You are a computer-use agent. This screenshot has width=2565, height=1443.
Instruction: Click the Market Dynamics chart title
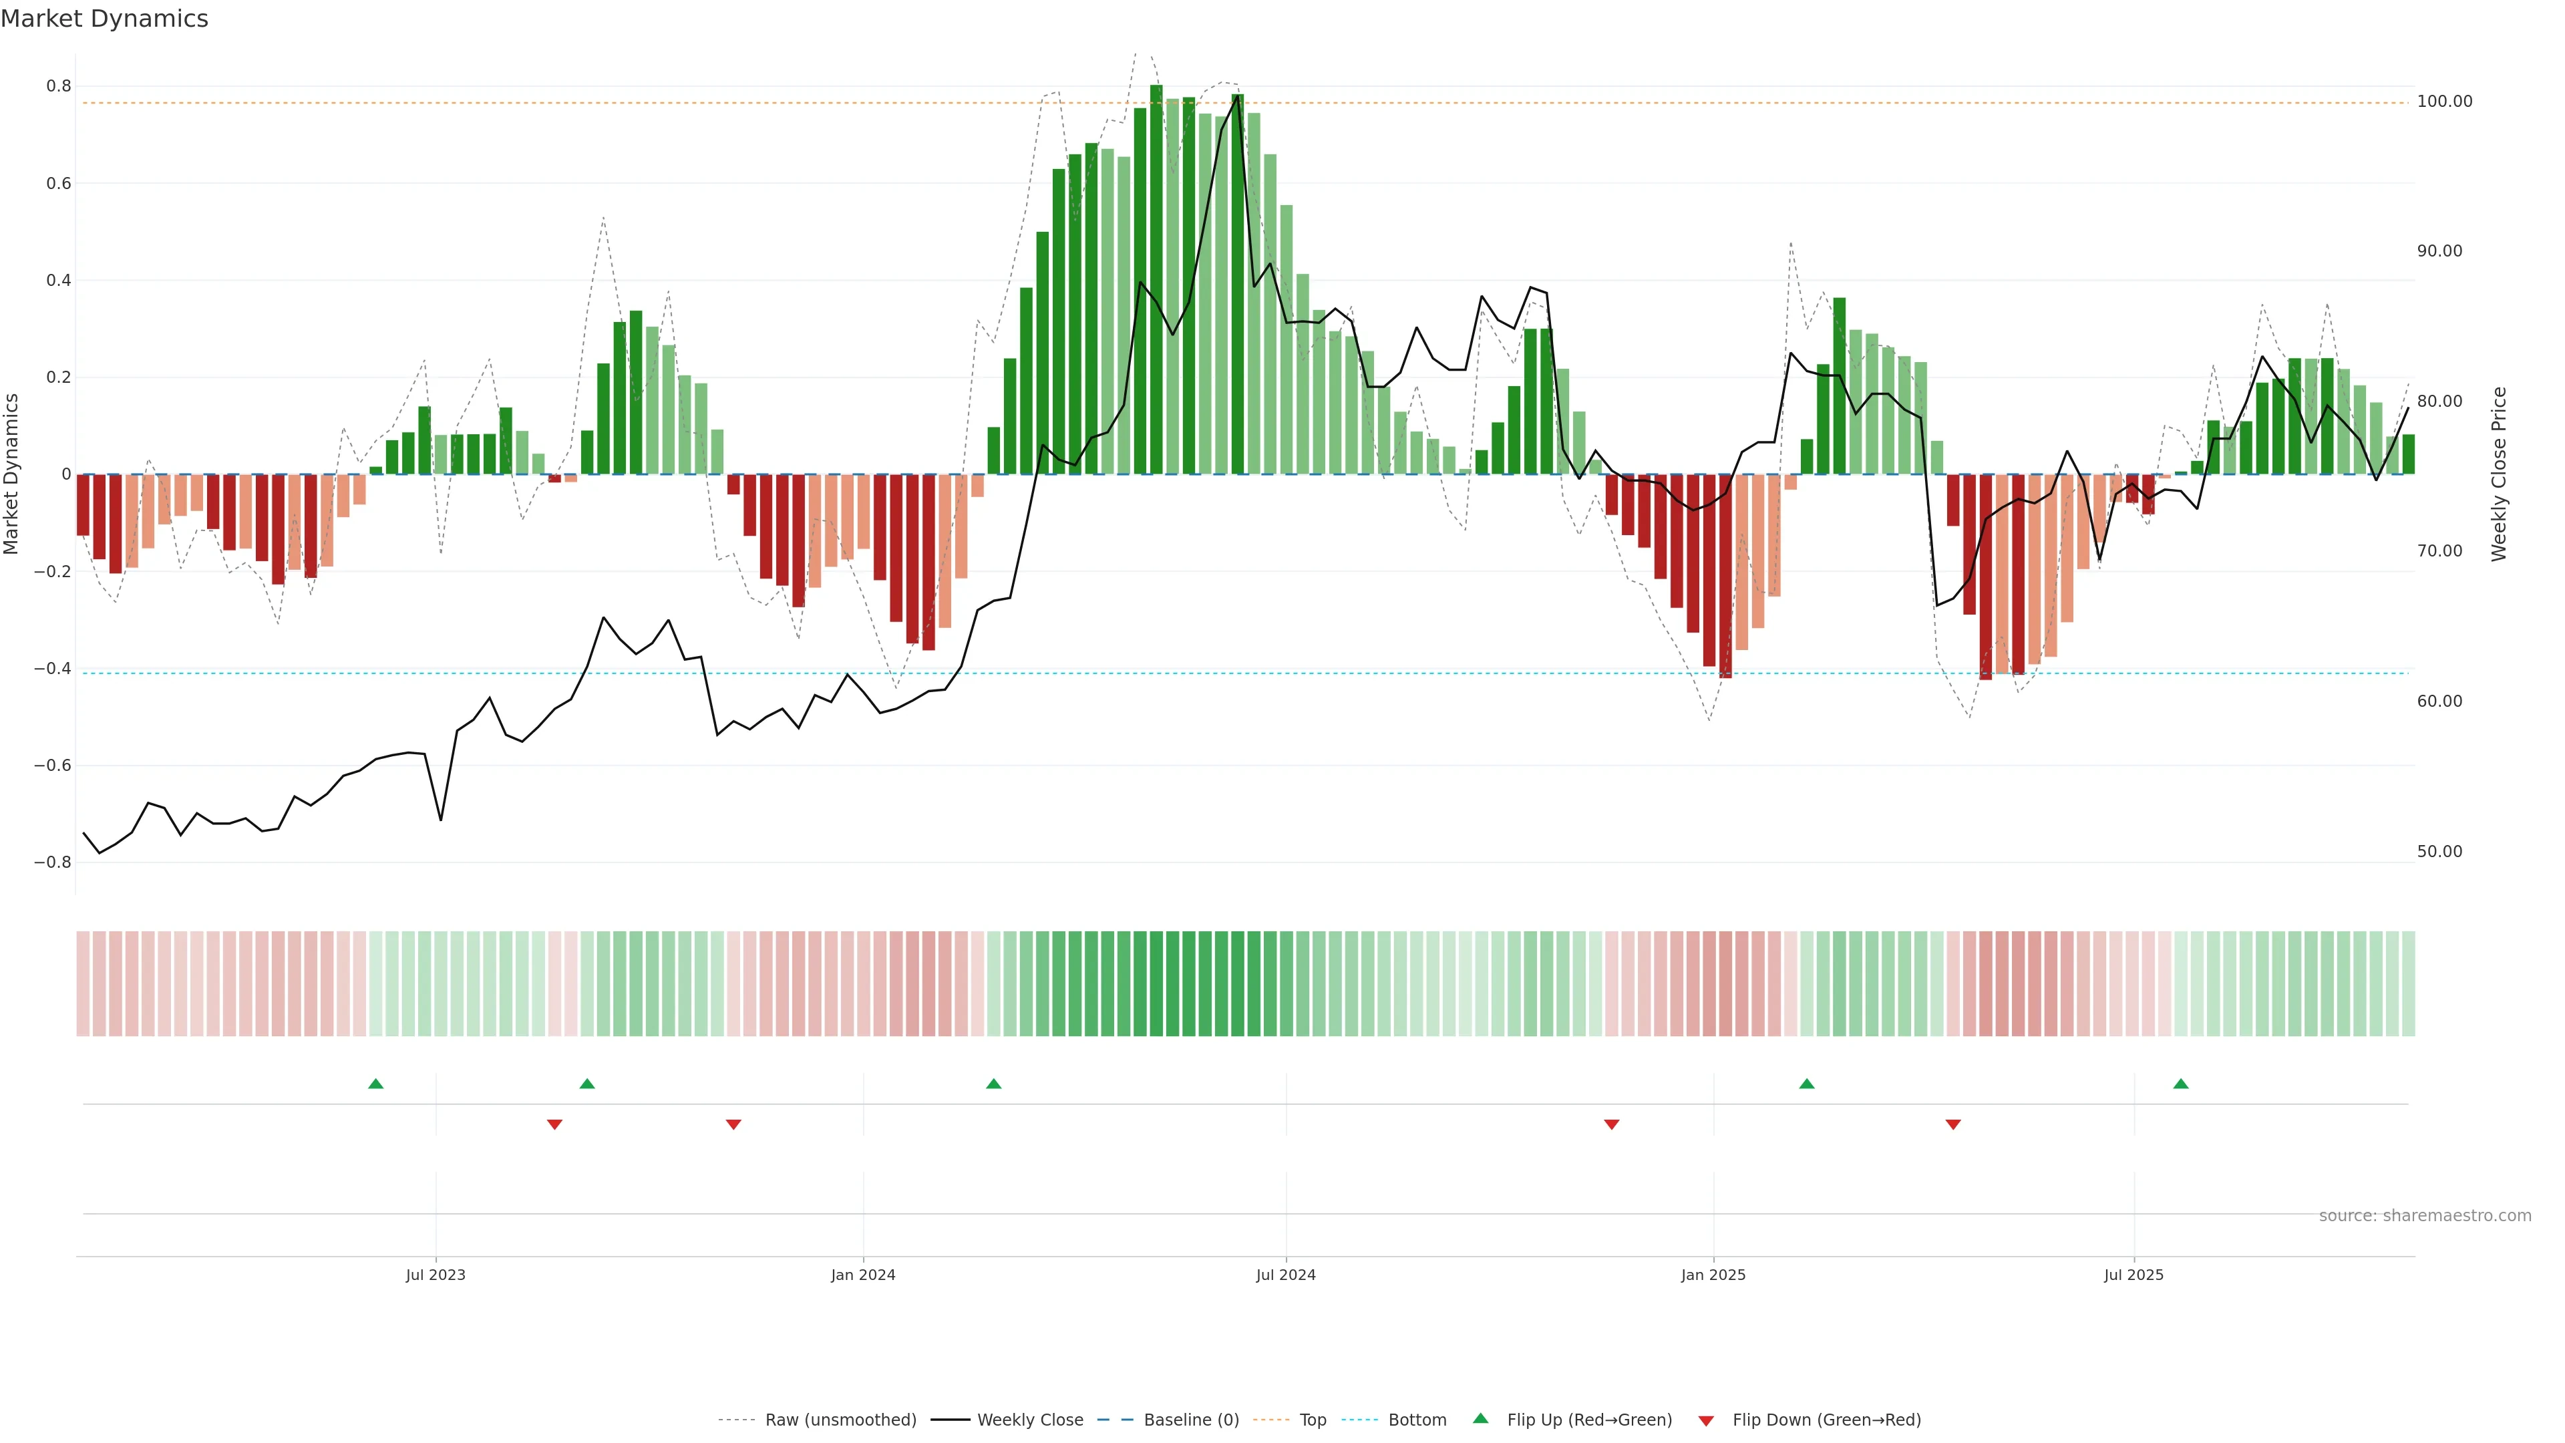coord(105,19)
